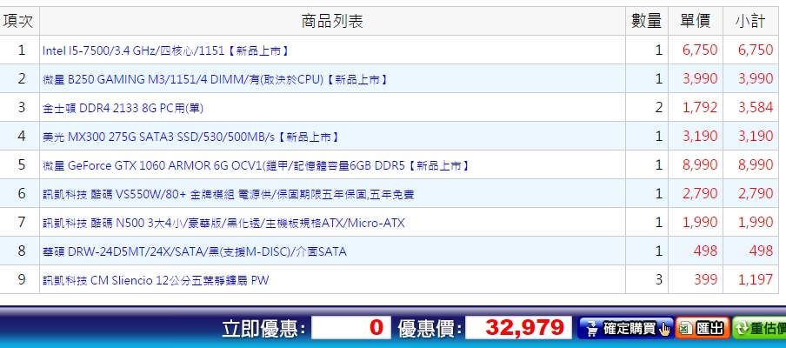Click quantity 3 in Sliencio fan row
Viewport: 786px width, 348px height.
tap(659, 279)
